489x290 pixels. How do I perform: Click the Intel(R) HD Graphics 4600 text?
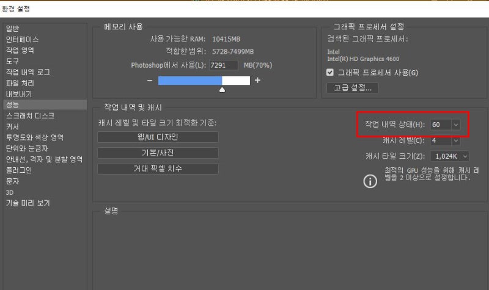363,59
